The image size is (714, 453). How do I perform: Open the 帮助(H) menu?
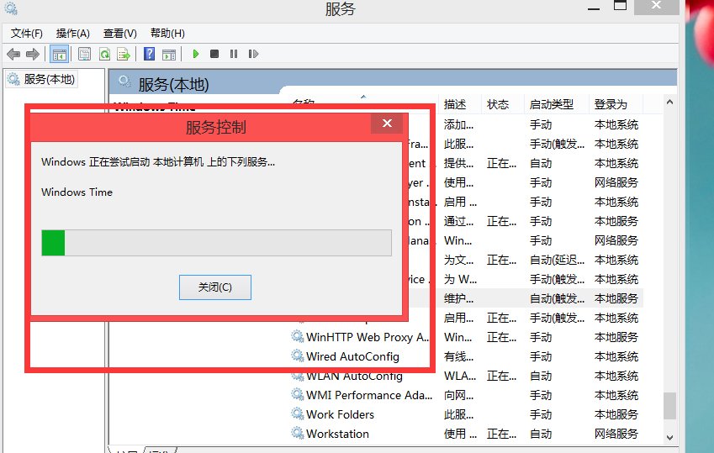(x=167, y=34)
